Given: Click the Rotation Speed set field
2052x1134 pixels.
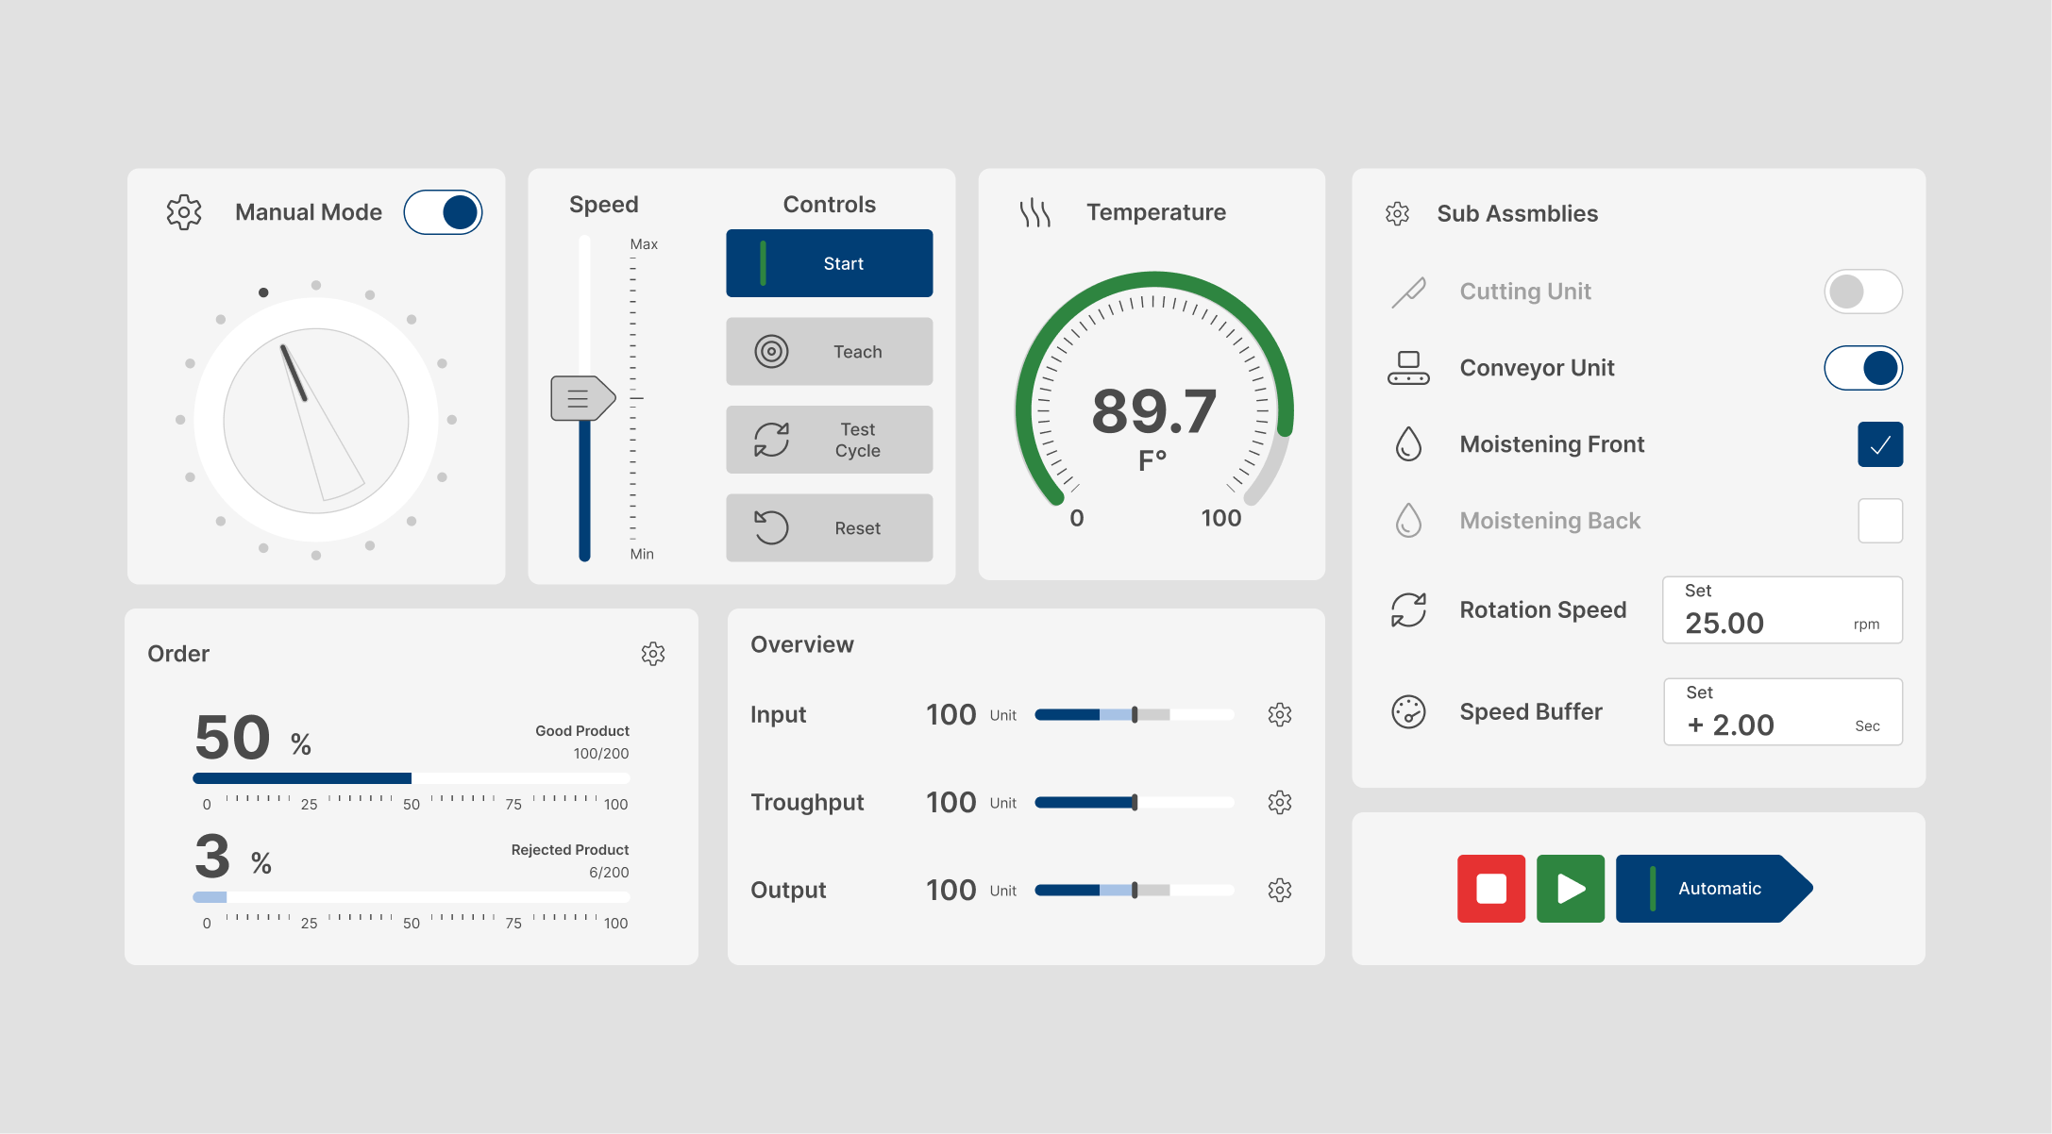Looking at the screenshot, I should [1781, 610].
